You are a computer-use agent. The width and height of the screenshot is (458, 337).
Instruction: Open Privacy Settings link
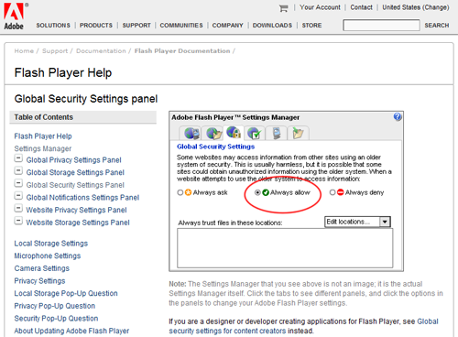click(39, 281)
